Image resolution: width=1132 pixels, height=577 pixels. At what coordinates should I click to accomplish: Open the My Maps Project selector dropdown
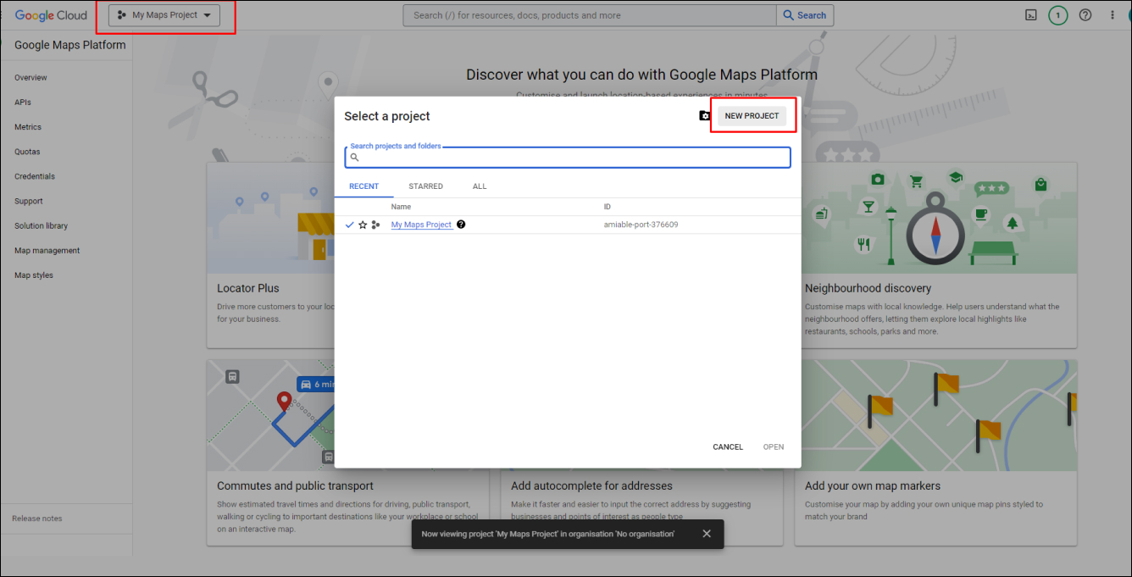pos(164,15)
